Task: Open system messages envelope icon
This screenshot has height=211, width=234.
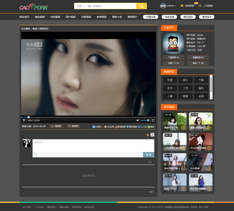Action: [182, 6]
